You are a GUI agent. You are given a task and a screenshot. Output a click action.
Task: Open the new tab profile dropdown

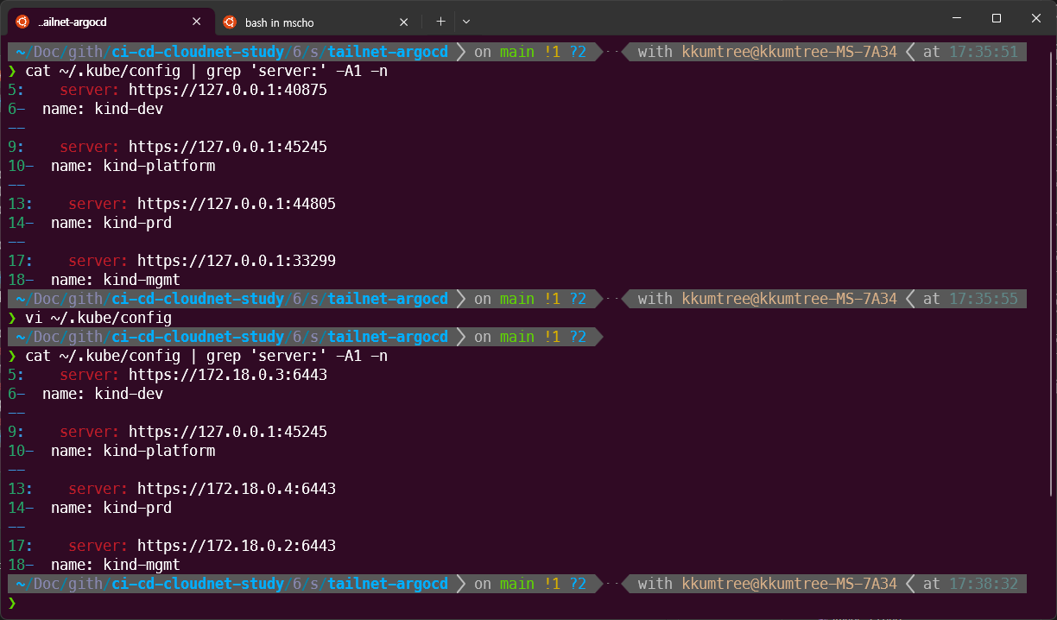click(466, 22)
